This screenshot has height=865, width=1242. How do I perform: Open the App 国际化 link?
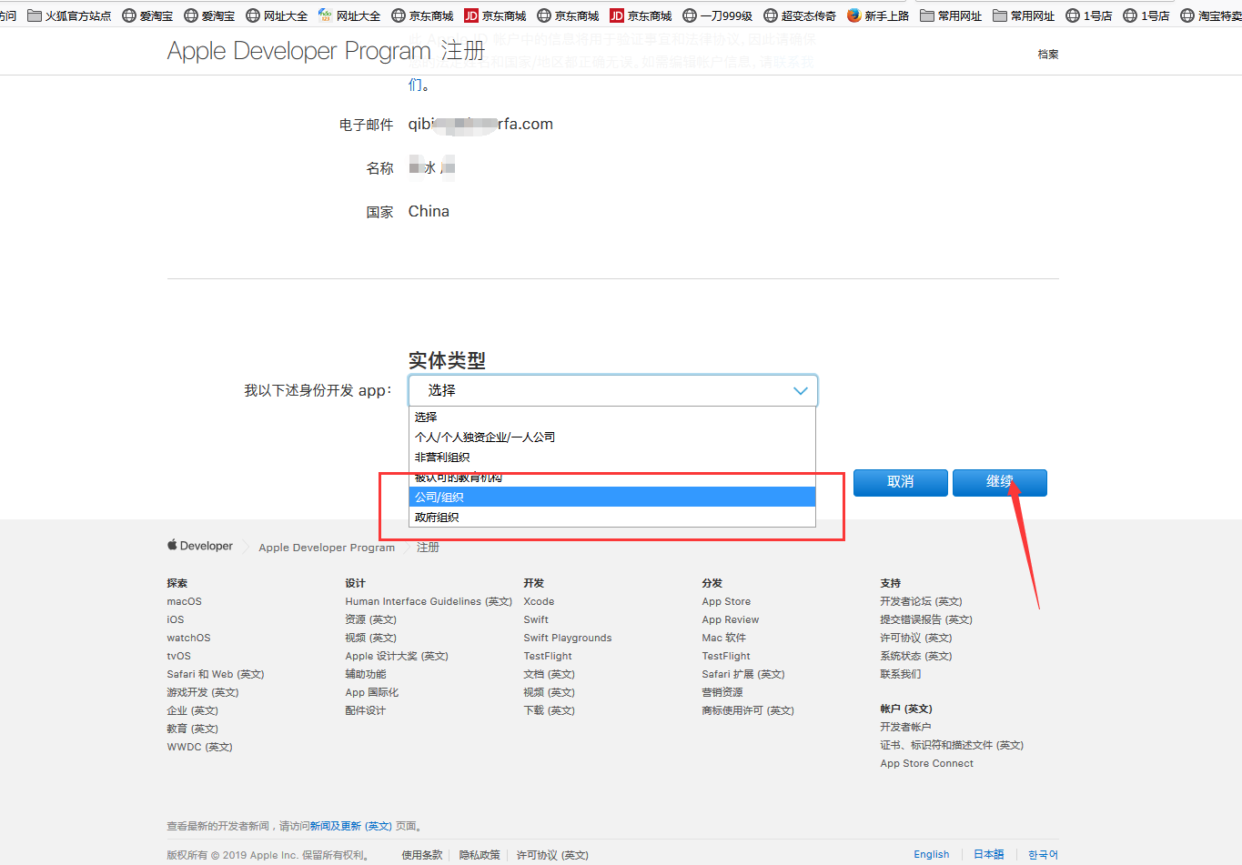click(371, 692)
